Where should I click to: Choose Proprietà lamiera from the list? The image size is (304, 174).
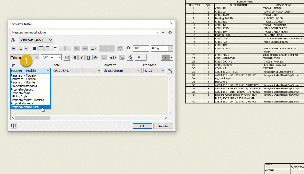(x=30, y=104)
